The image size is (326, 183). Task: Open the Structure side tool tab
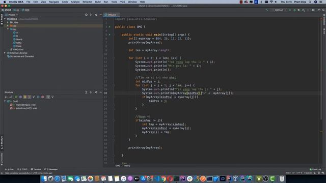click(2, 143)
